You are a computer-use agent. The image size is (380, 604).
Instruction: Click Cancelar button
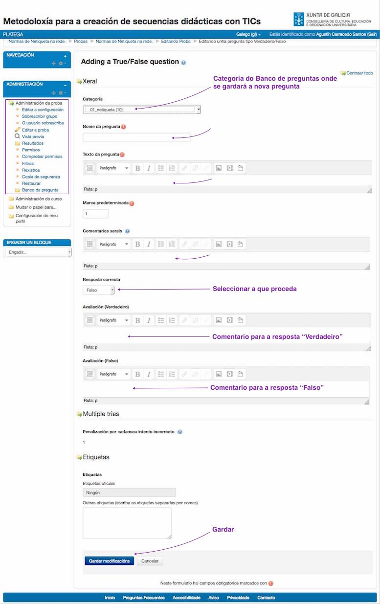[x=150, y=561]
